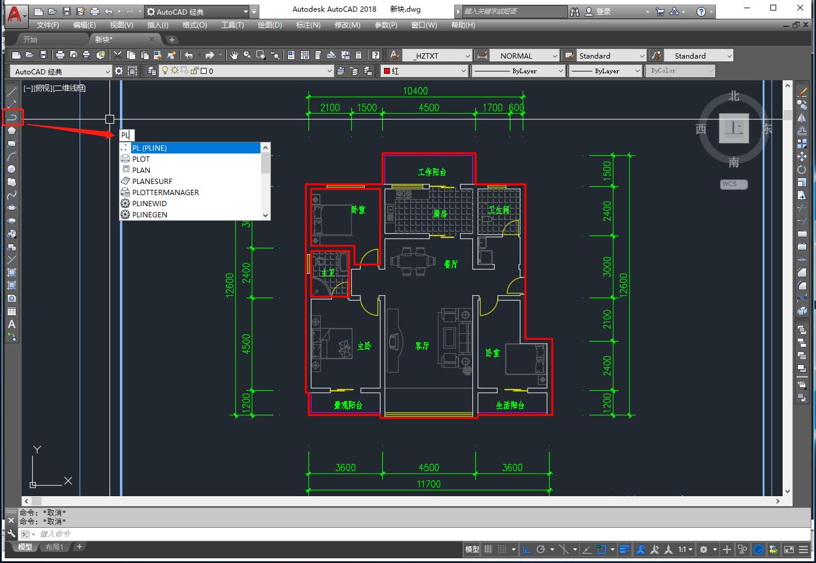Toggle grid display in status bar
Image resolution: width=816 pixels, height=563 pixels.
[488, 550]
